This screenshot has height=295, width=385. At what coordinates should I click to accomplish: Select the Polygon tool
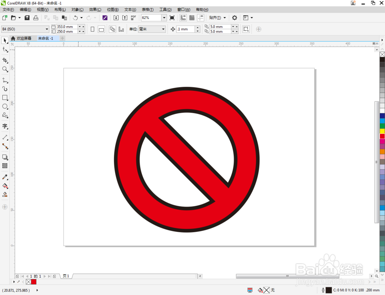pos(5,115)
